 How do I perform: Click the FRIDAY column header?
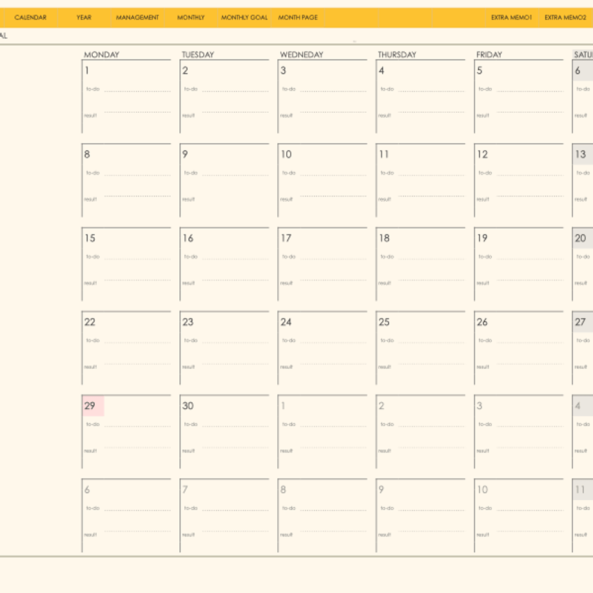(489, 54)
